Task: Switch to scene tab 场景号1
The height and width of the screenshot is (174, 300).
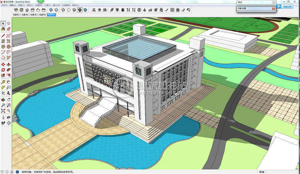Action: click(17, 15)
